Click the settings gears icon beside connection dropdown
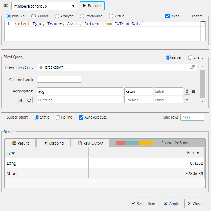Viewport: 211px width, 211px height. [x=6, y=6]
